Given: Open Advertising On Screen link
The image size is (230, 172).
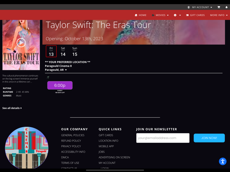Looking at the screenshot, I should [114, 157].
